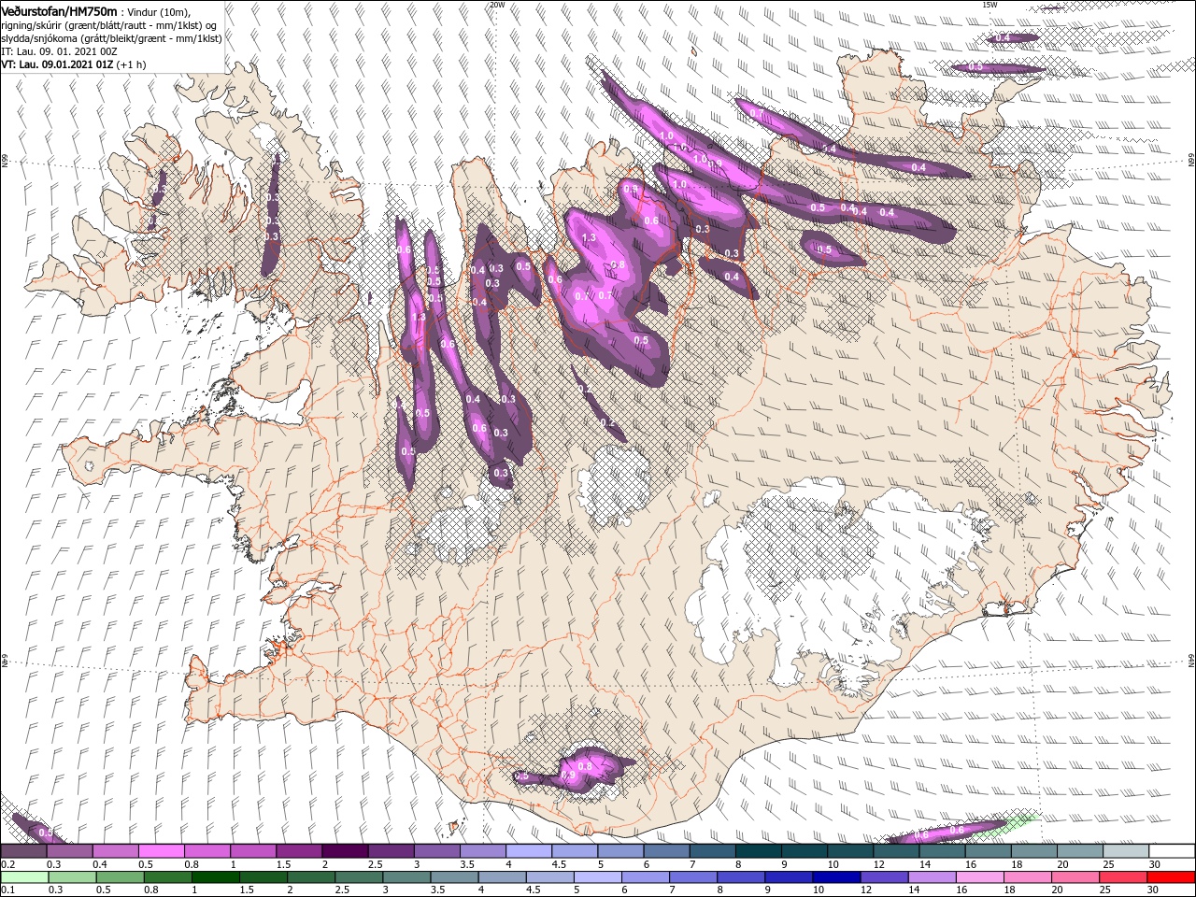The width and height of the screenshot is (1196, 897).
Task: Select the 'VT: Lau. 09.01.2021 01Z' valid time
Action: pos(57,64)
